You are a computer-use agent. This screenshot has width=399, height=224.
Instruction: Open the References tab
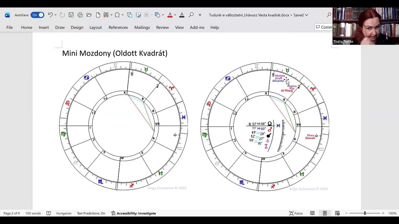(118, 27)
